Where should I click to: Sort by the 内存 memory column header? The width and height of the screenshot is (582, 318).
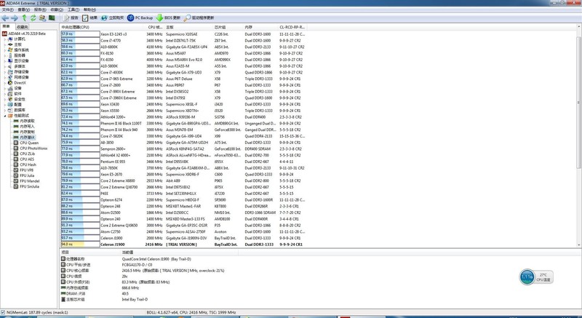click(261, 28)
